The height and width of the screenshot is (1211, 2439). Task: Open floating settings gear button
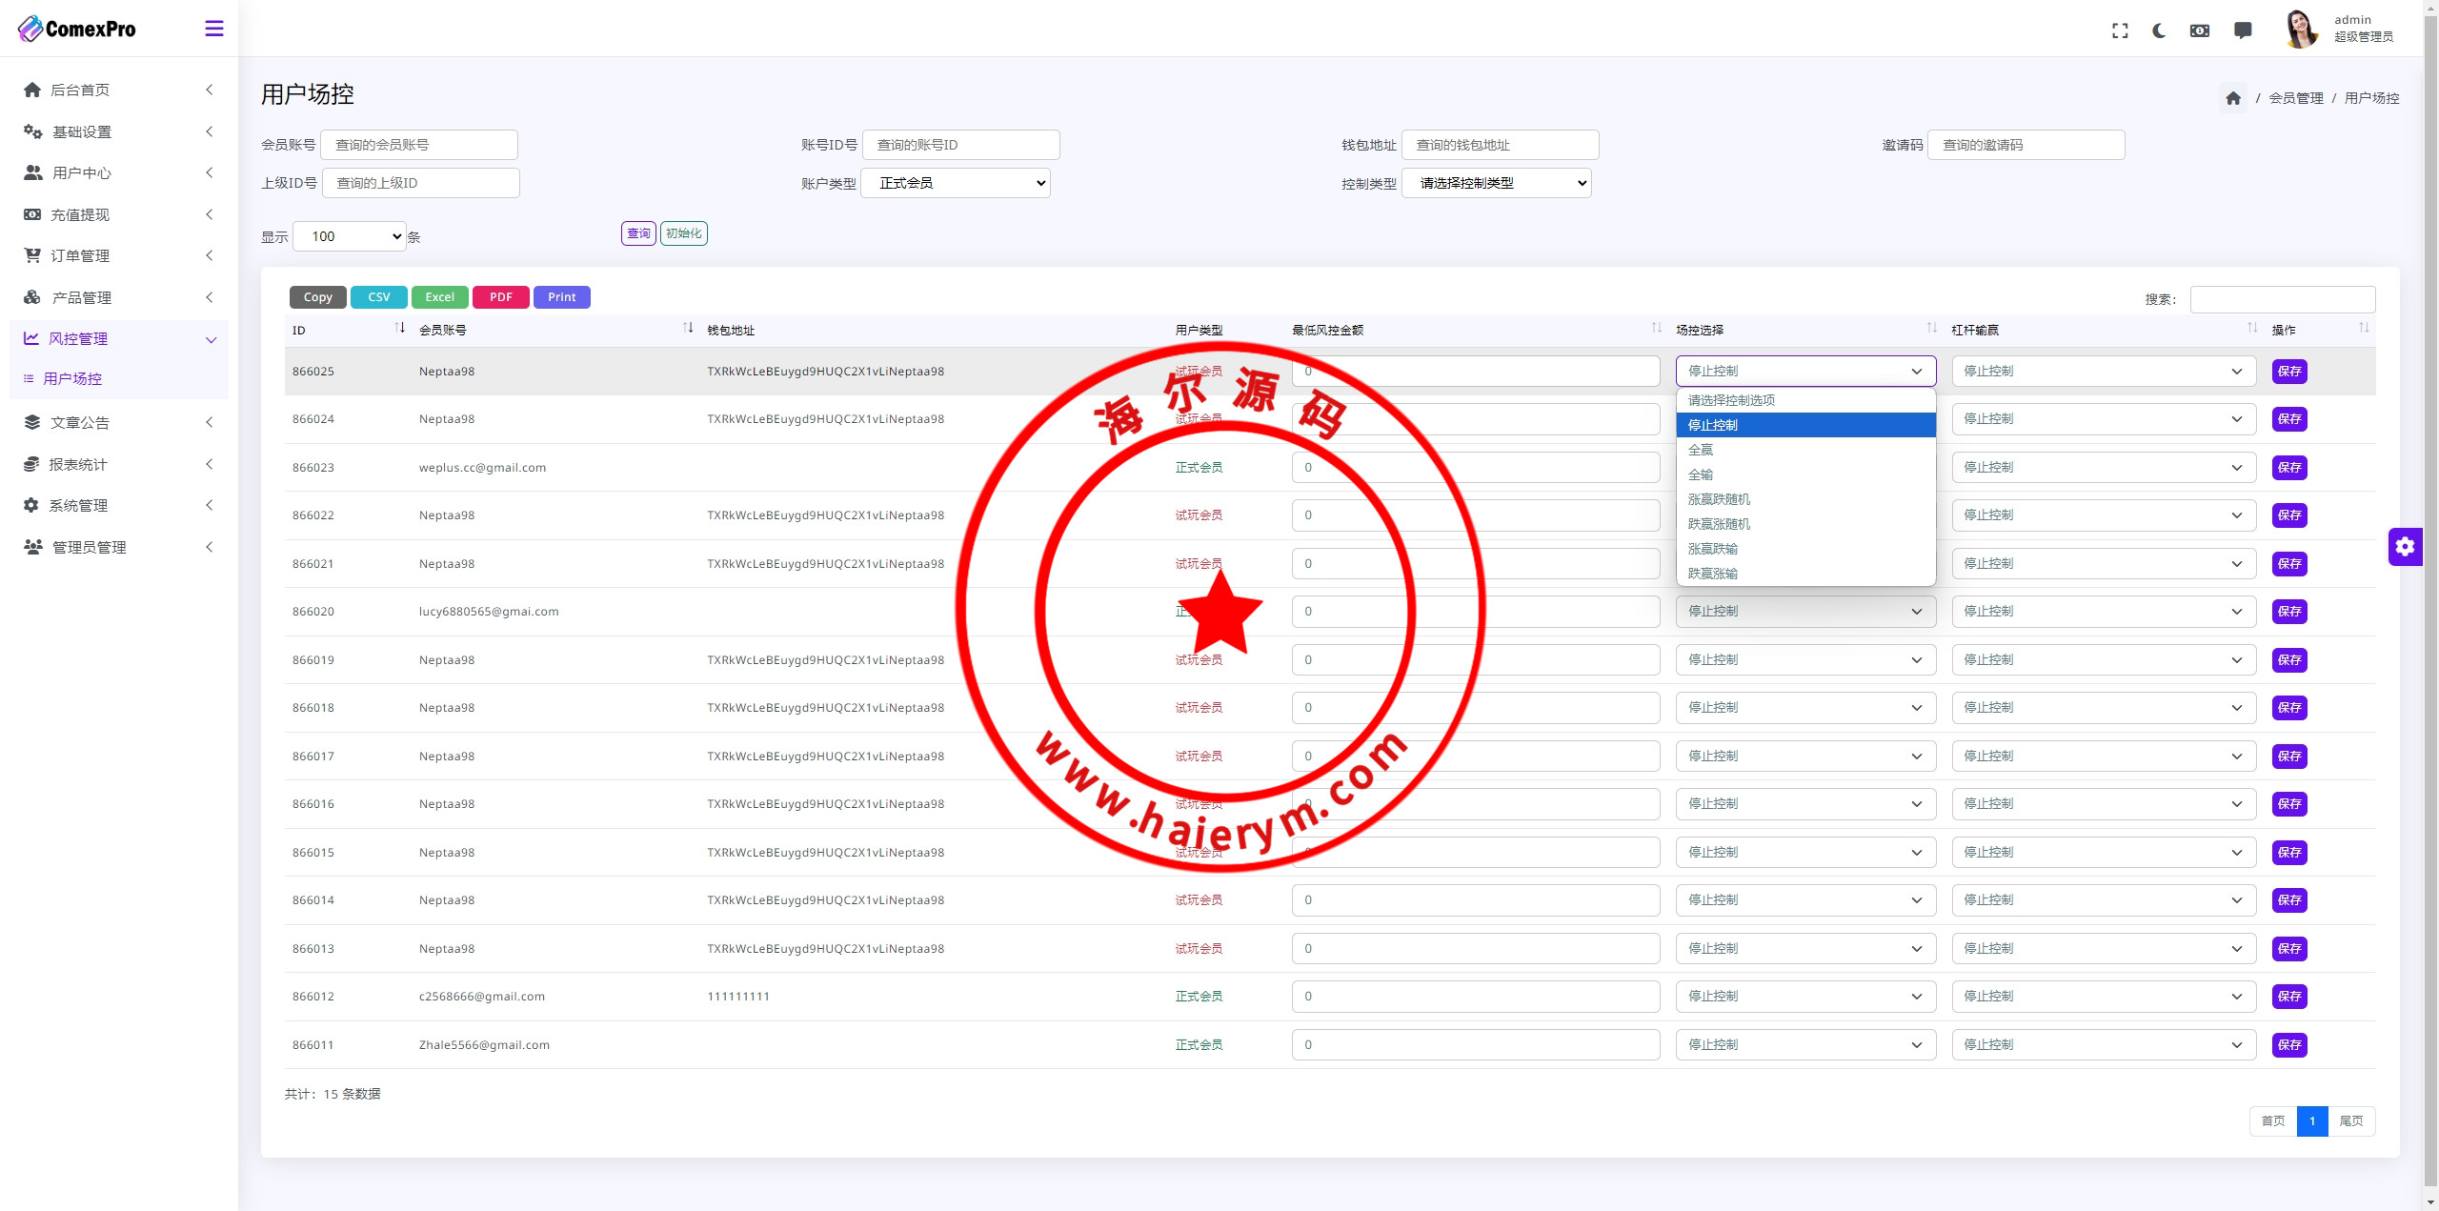[x=2405, y=546]
